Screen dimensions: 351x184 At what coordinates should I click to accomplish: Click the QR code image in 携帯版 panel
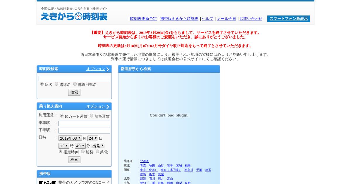(x=48, y=182)
